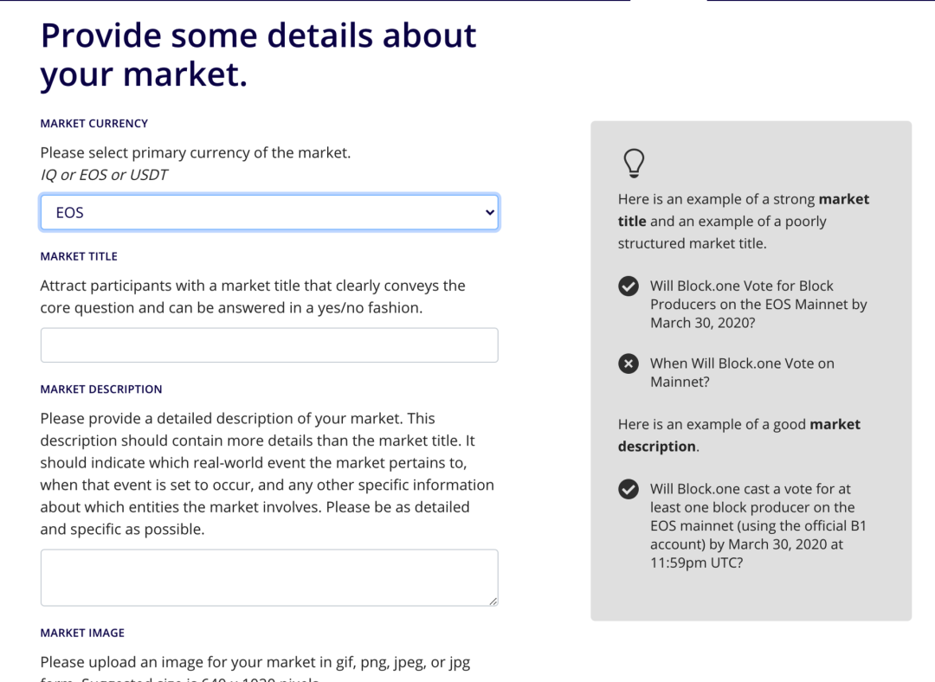The width and height of the screenshot is (935, 682).
Task: Click inside the Market Description text area
Action: point(269,577)
